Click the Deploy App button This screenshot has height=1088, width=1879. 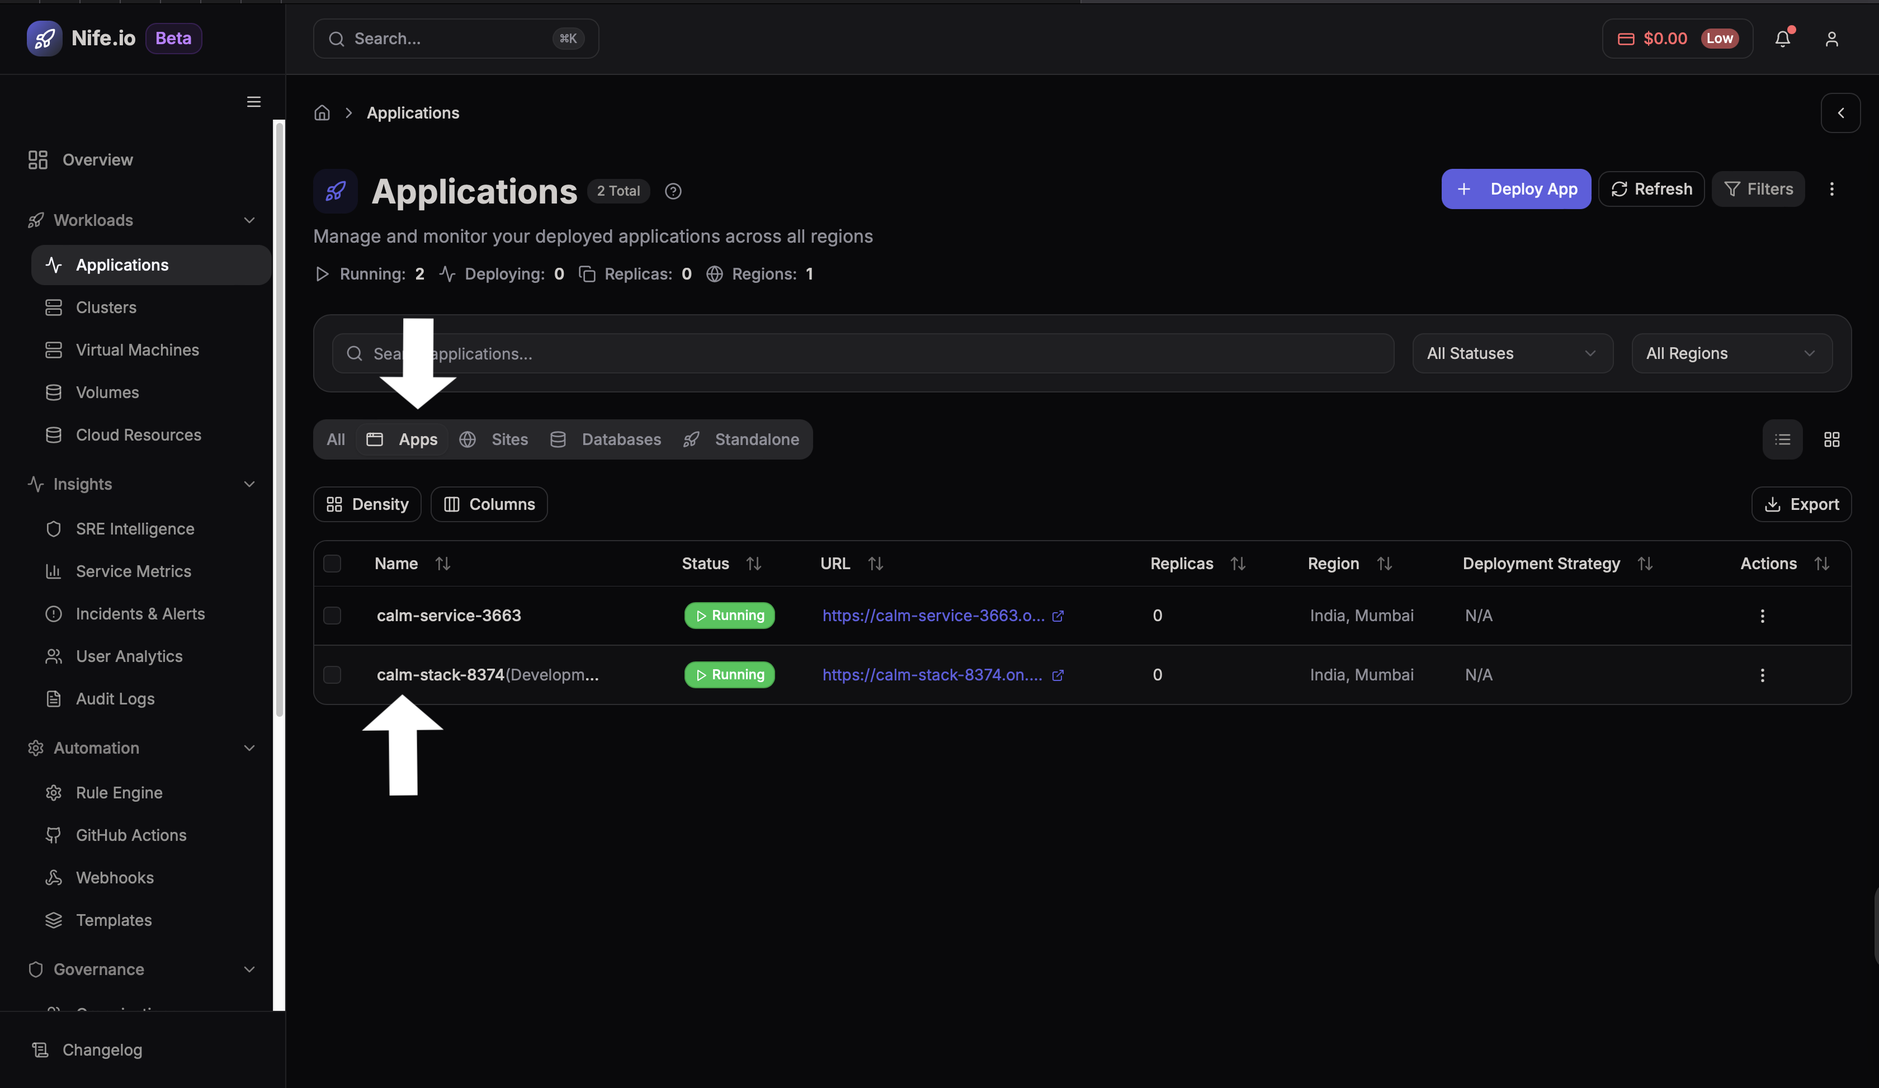1516,188
